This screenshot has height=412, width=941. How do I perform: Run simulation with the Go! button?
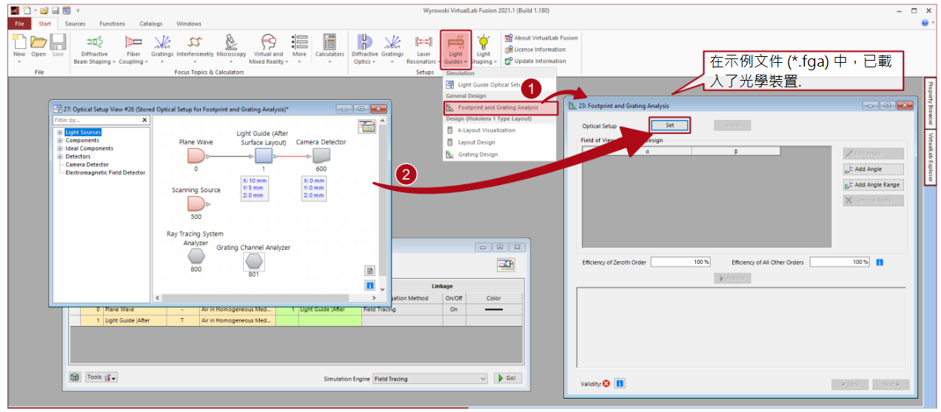click(x=507, y=378)
